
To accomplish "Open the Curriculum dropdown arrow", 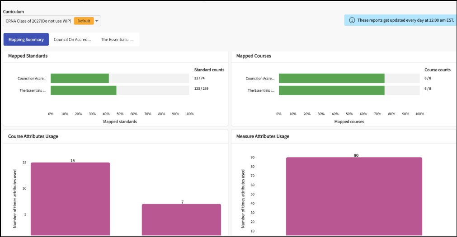I will coord(97,21).
